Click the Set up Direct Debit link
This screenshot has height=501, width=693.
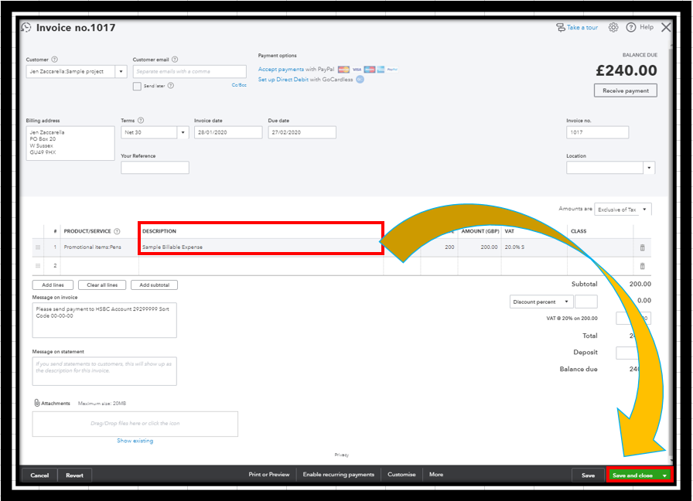click(283, 80)
